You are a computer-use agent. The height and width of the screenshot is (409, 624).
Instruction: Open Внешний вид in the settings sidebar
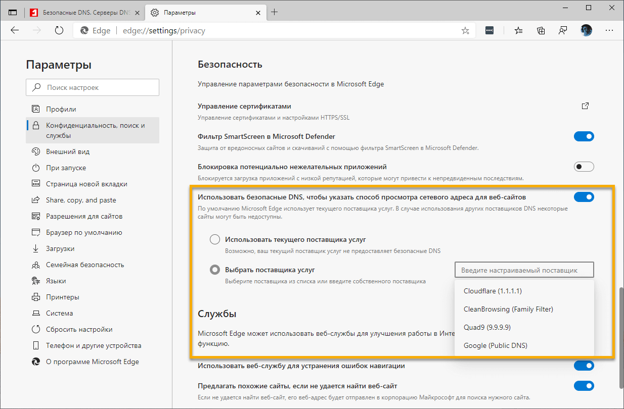click(68, 151)
